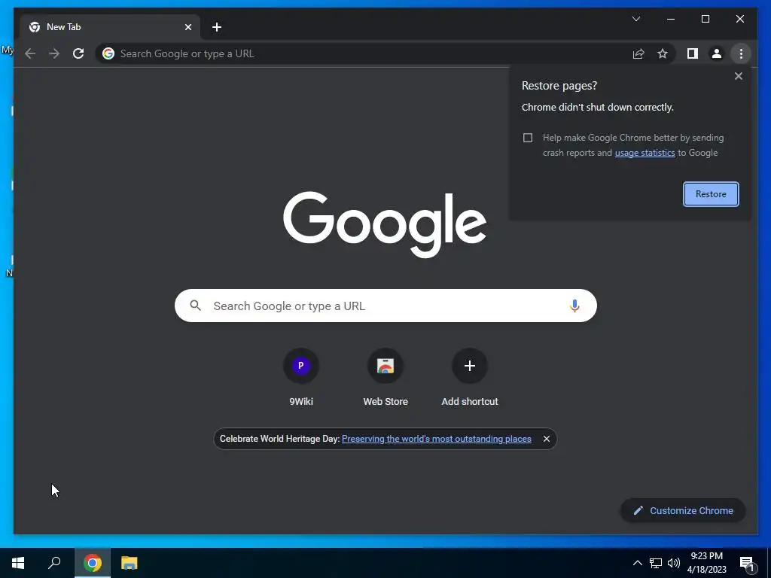Open a new tab with the plus button
This screenshot has height=578, width=771.
[217, 27]
